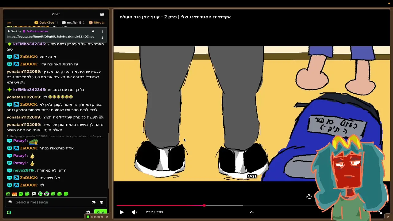
Task: Open the Kick points icon below chat
Action: tap(9, 212)
